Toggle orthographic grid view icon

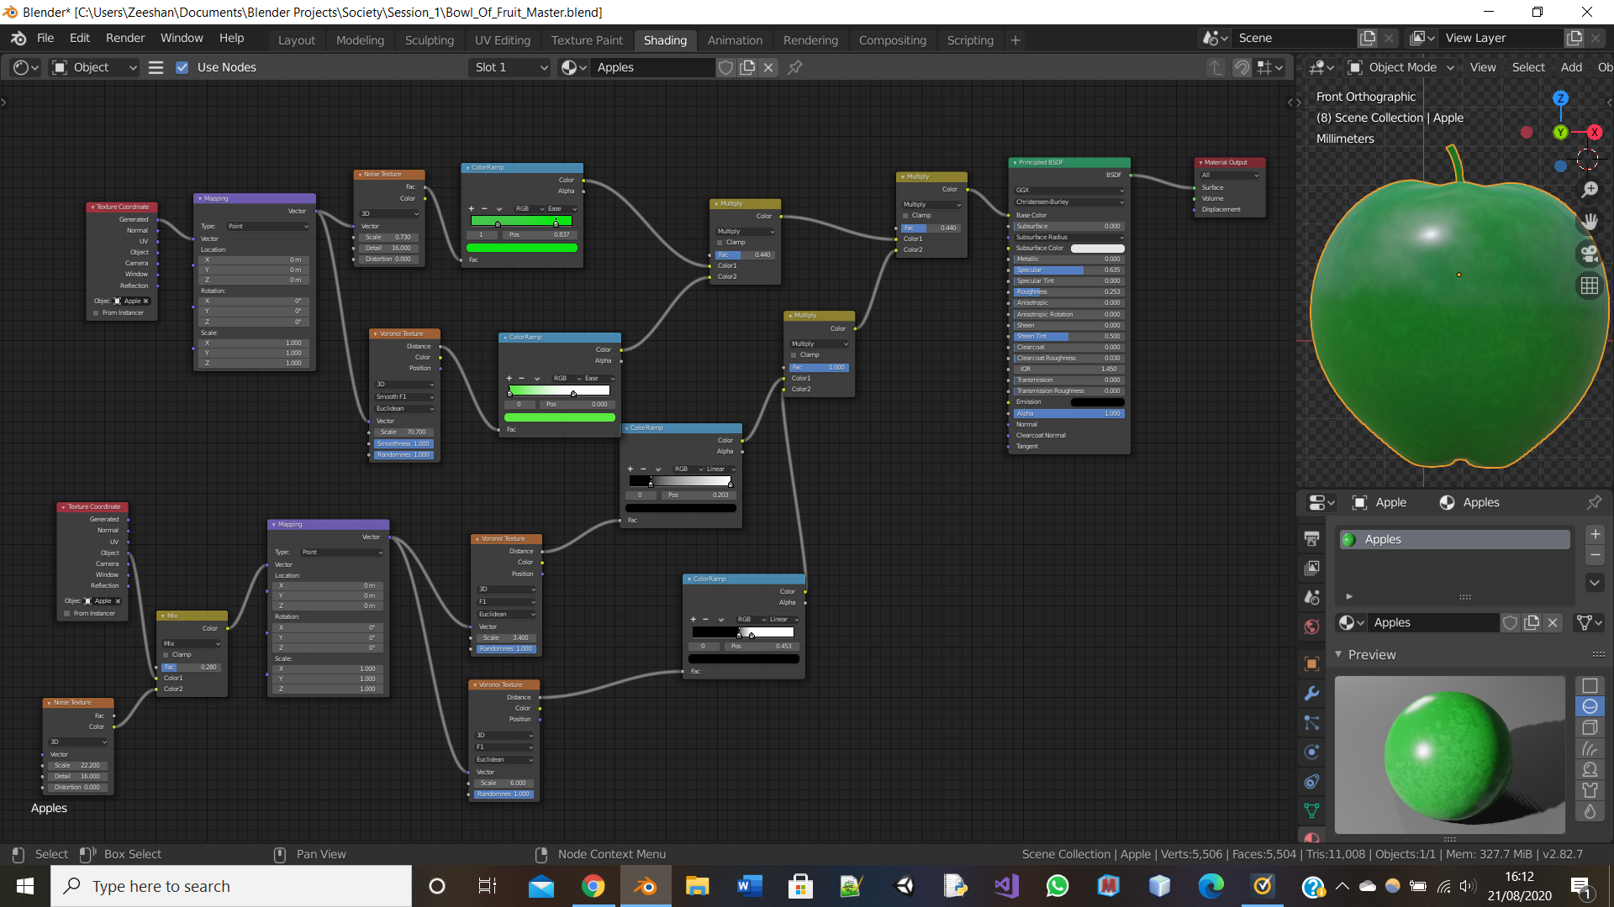pyautogui.click(x=1589, y=286)
